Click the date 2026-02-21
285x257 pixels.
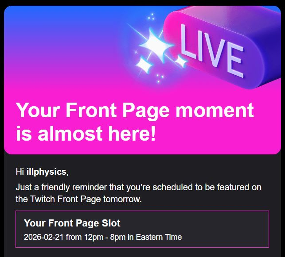click(44, 237)
